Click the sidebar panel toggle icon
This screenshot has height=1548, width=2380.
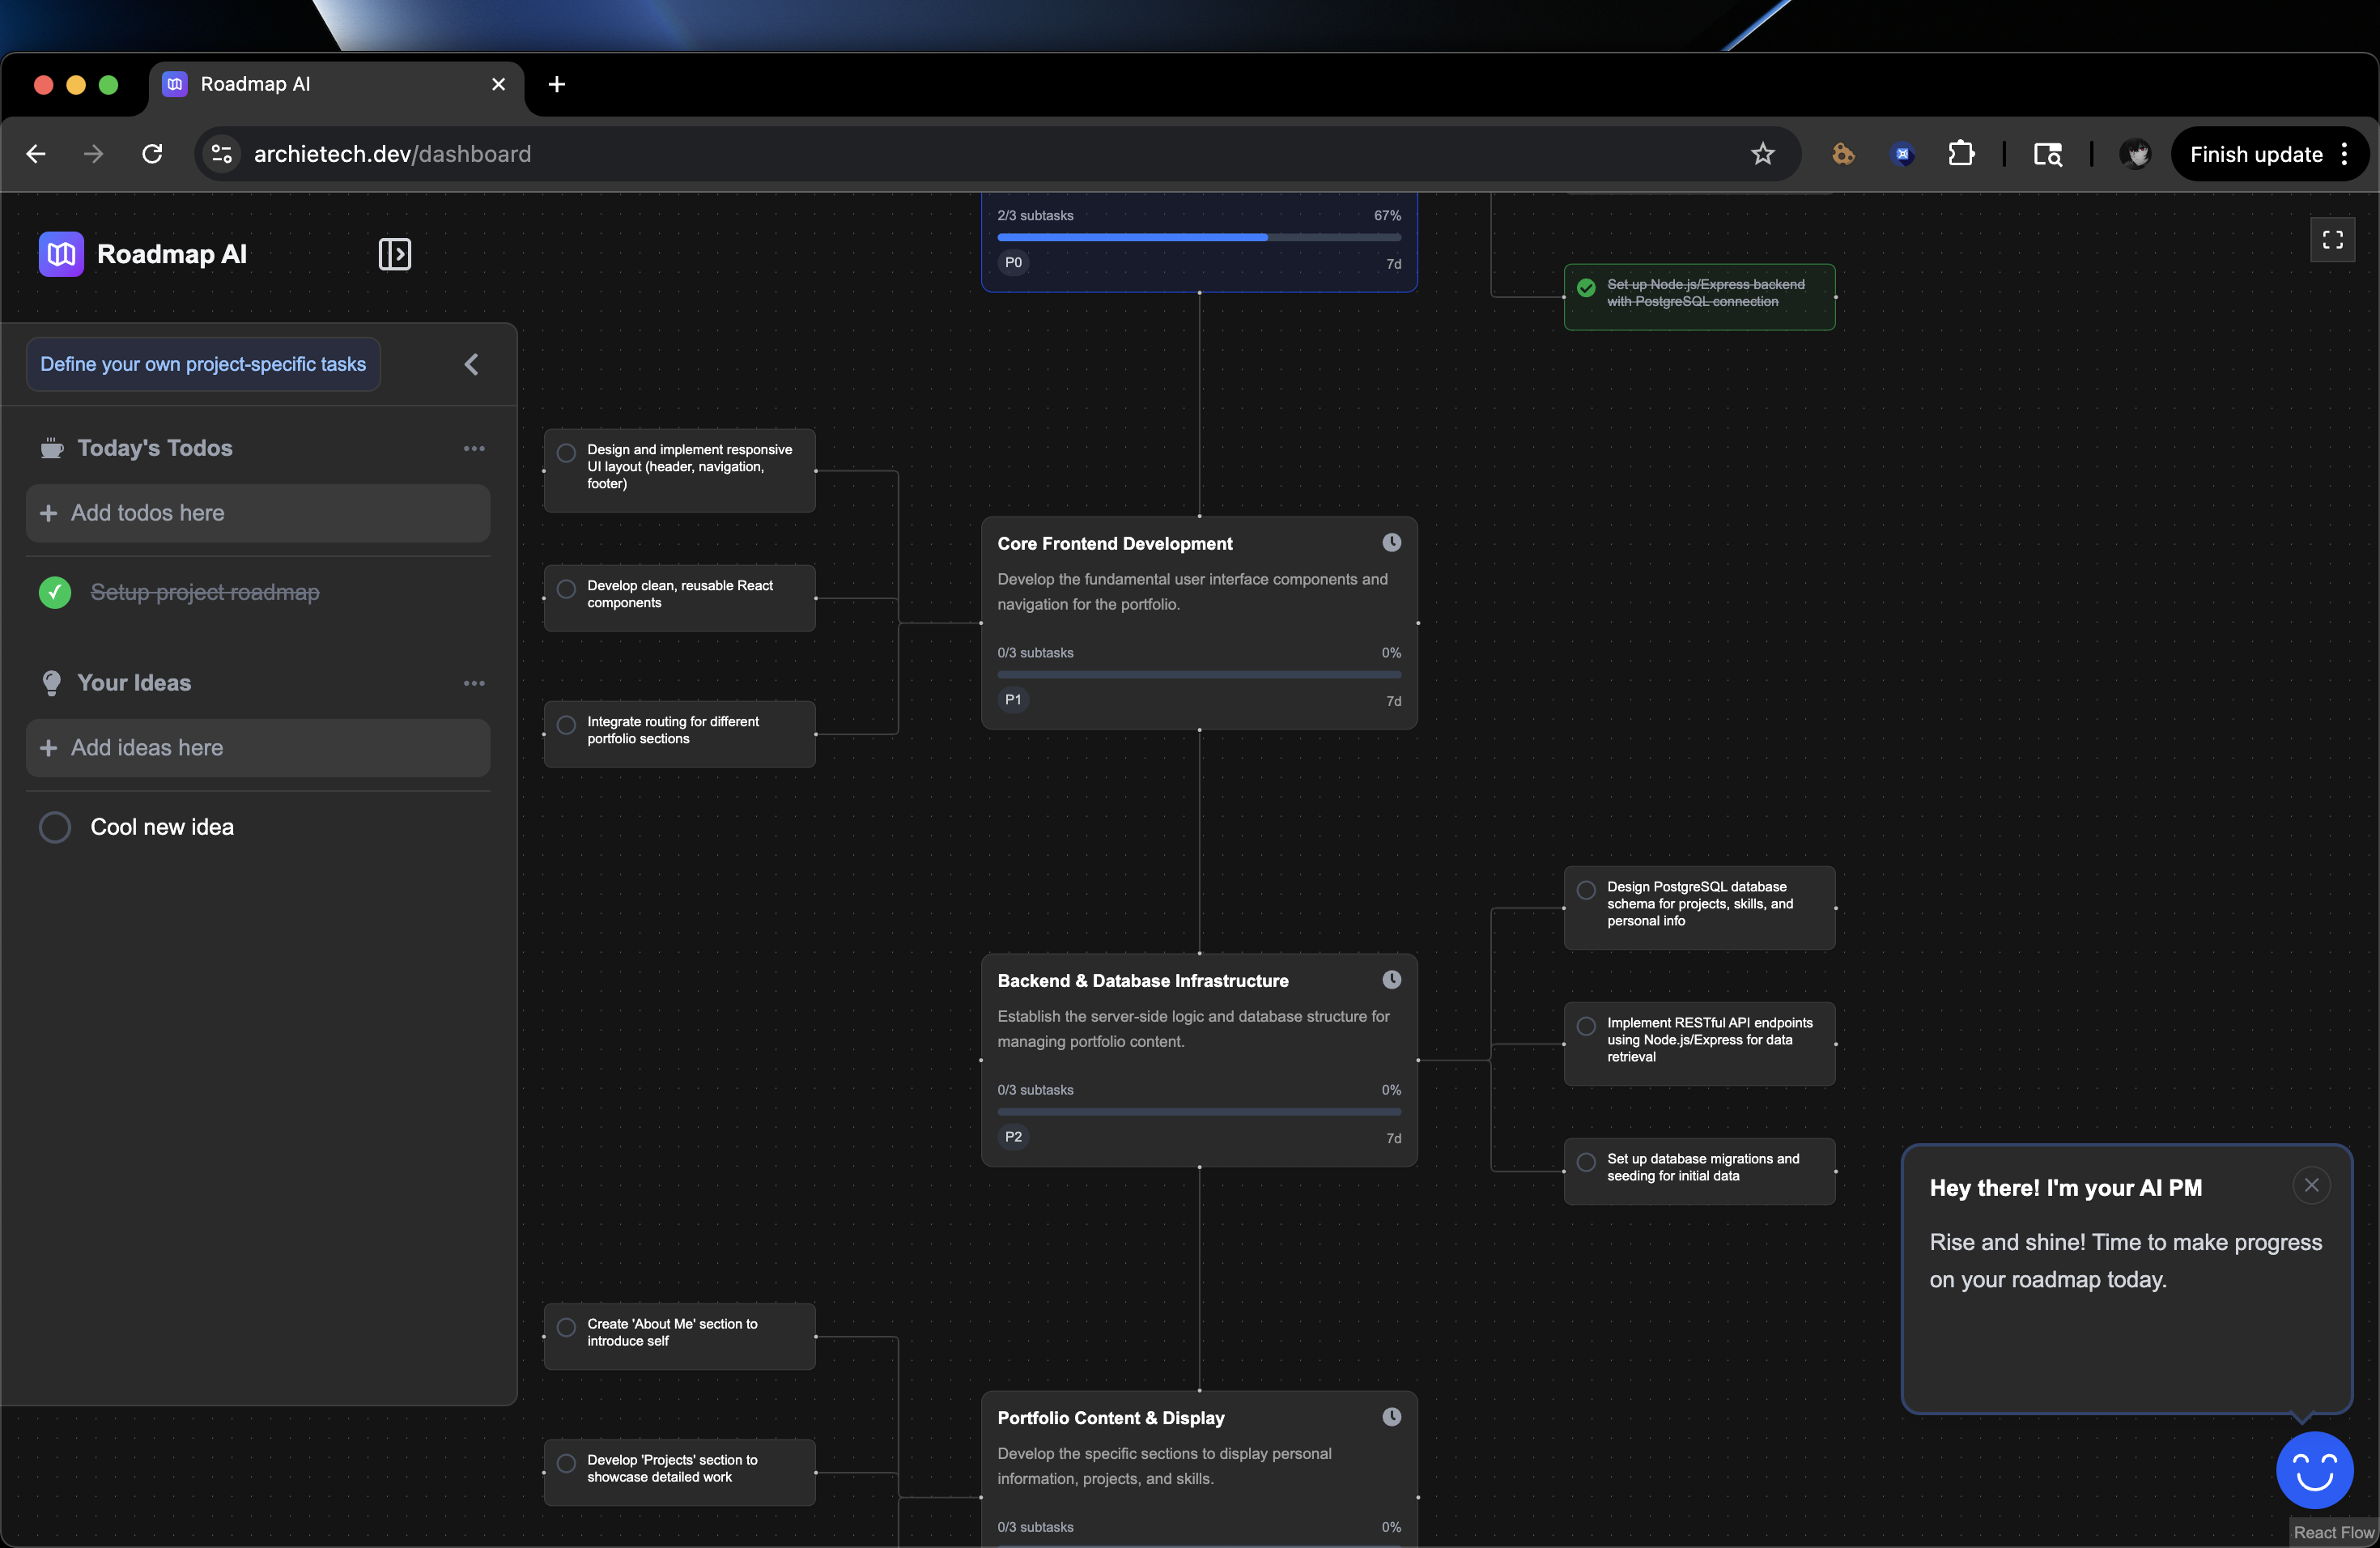394,254
